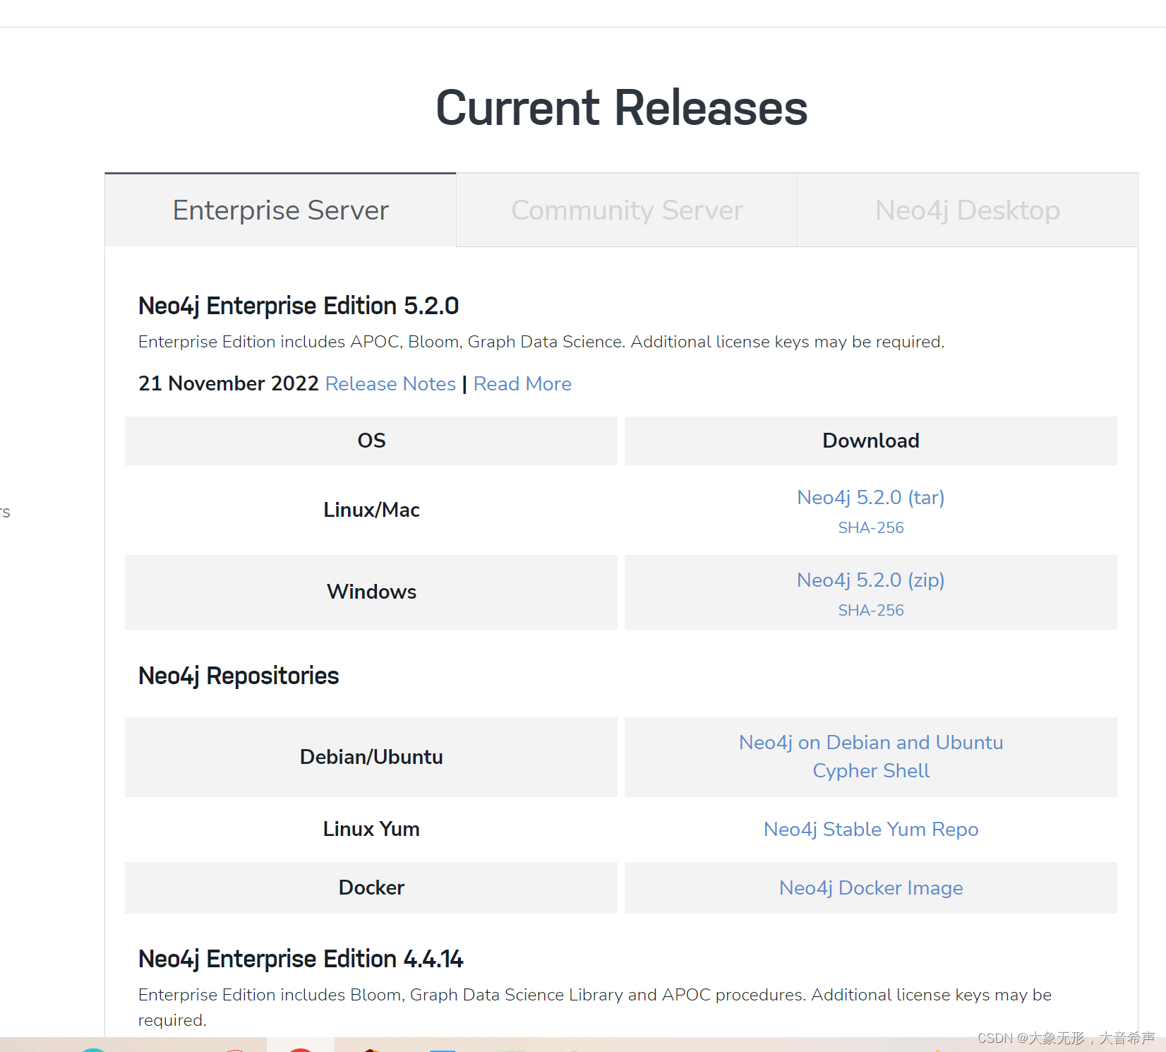Click the Linux Yum row label
This screenshot has height=1052, width=1166.
pyautogui.click(x=371, y=829)
